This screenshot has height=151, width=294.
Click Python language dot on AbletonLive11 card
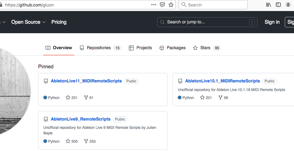(x=45, y=97)
